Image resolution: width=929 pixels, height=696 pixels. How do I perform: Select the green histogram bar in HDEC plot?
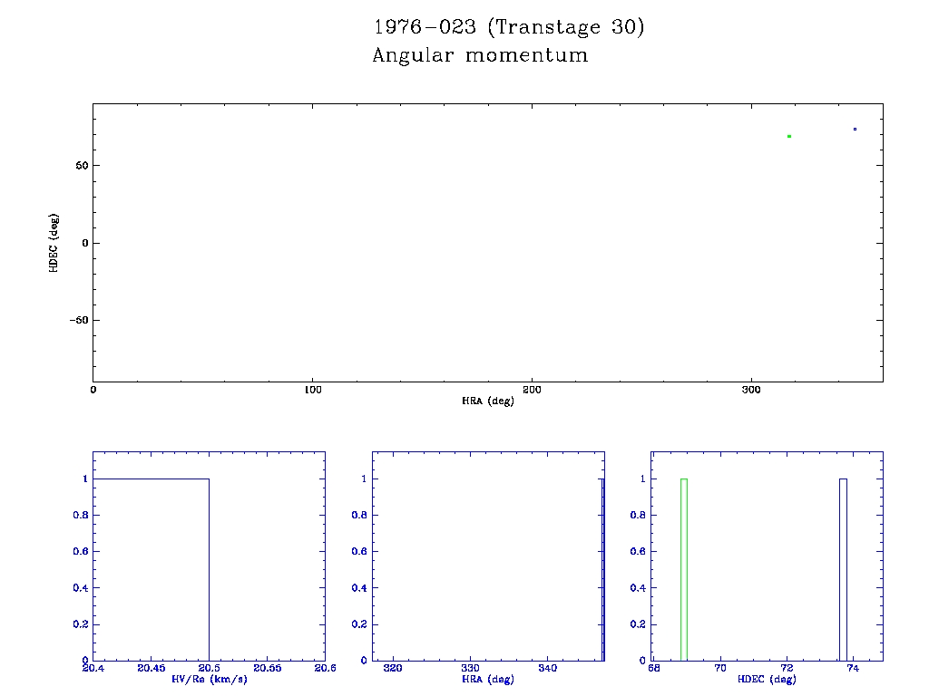tap(684, 569)
